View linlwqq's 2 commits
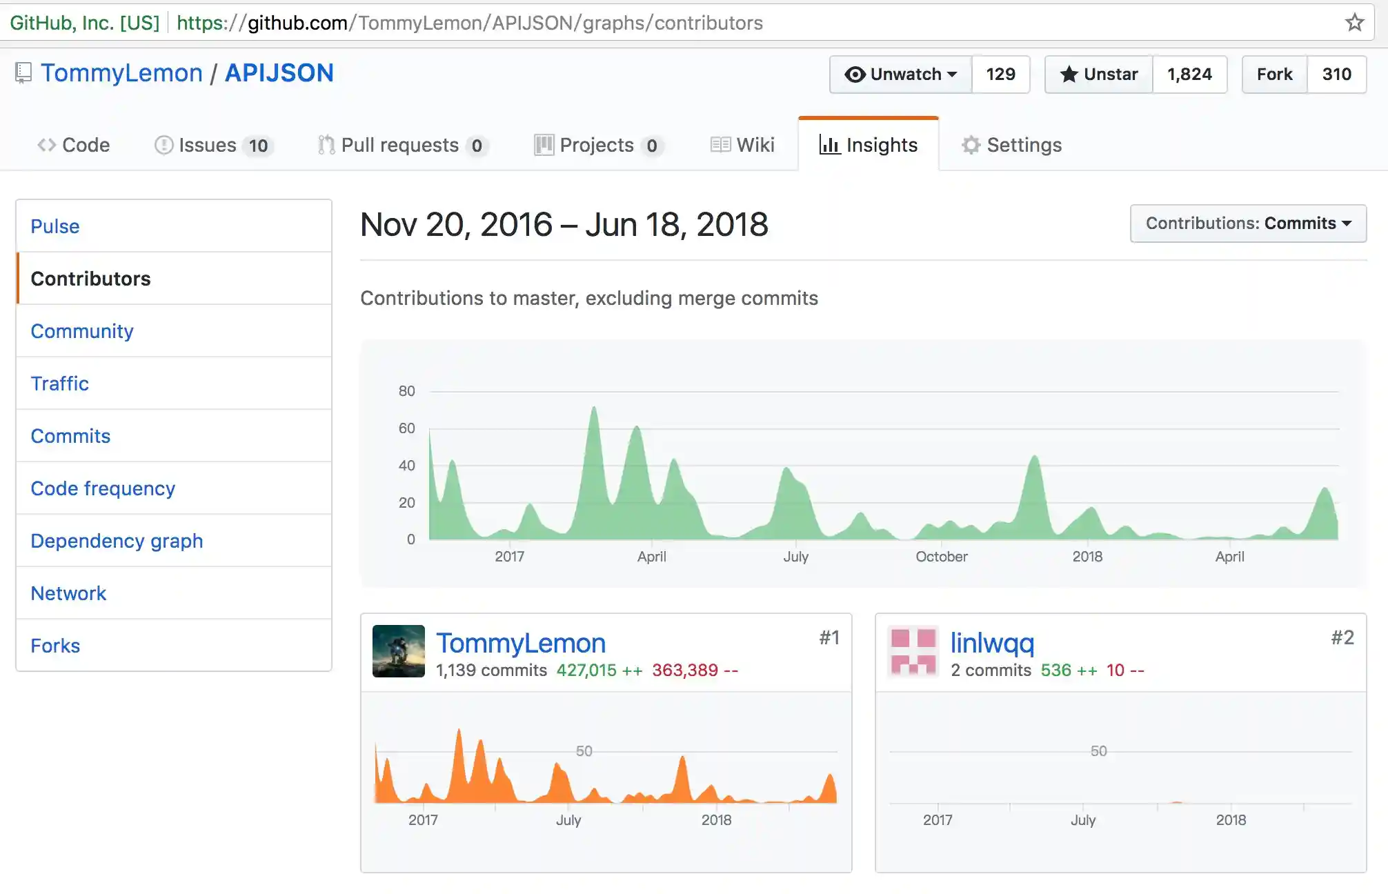This screenshot has width=1388, height=894. pos(991,670)
